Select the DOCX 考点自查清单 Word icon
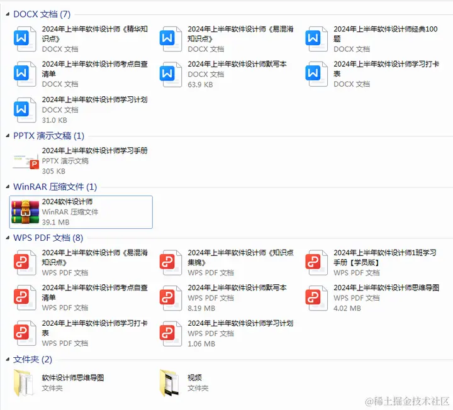The image size is (453, 410). (25, 74)
